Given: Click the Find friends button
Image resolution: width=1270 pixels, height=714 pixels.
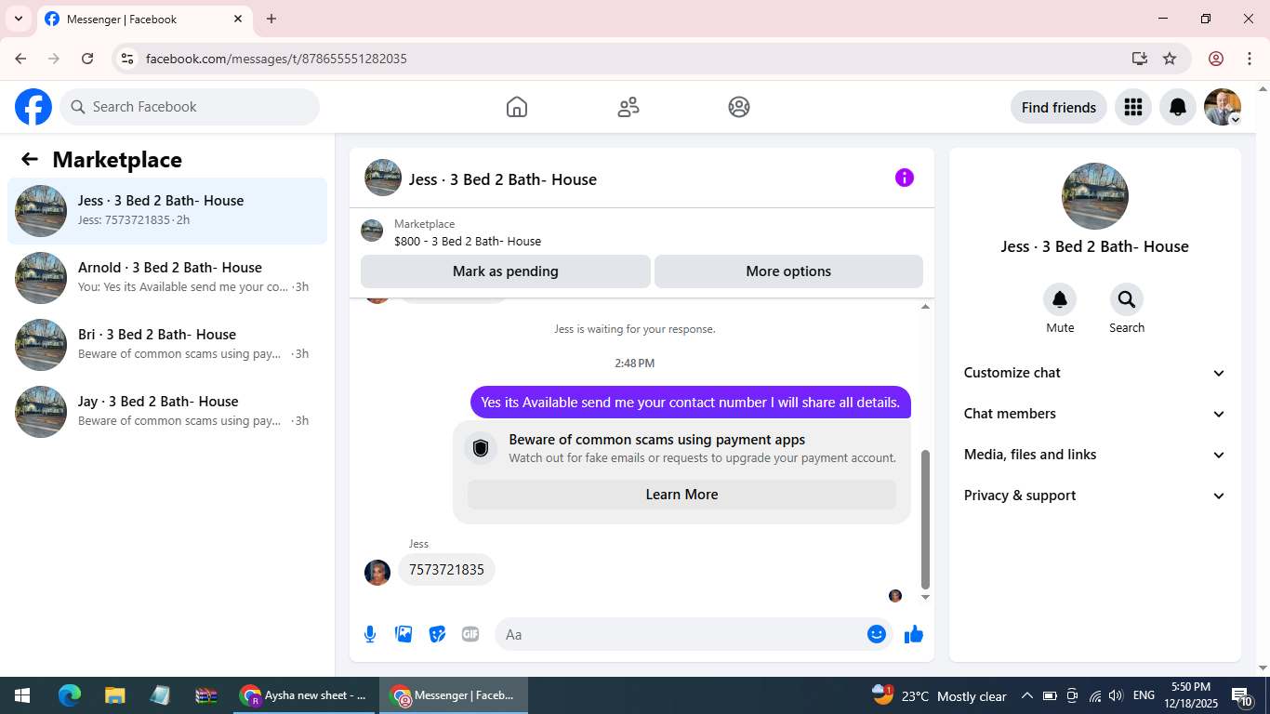Looking at the screenshot, I should click(1059, 107).
